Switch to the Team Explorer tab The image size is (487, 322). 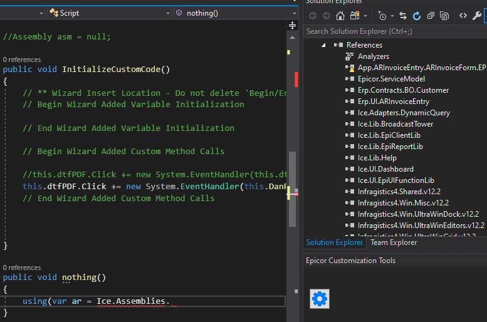click(394, 242)
